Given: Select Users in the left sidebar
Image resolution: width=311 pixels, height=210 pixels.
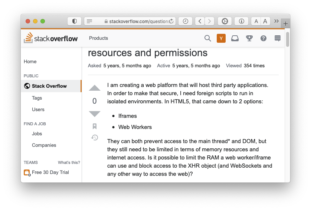Looking at the screenshot, I should 38,110.
